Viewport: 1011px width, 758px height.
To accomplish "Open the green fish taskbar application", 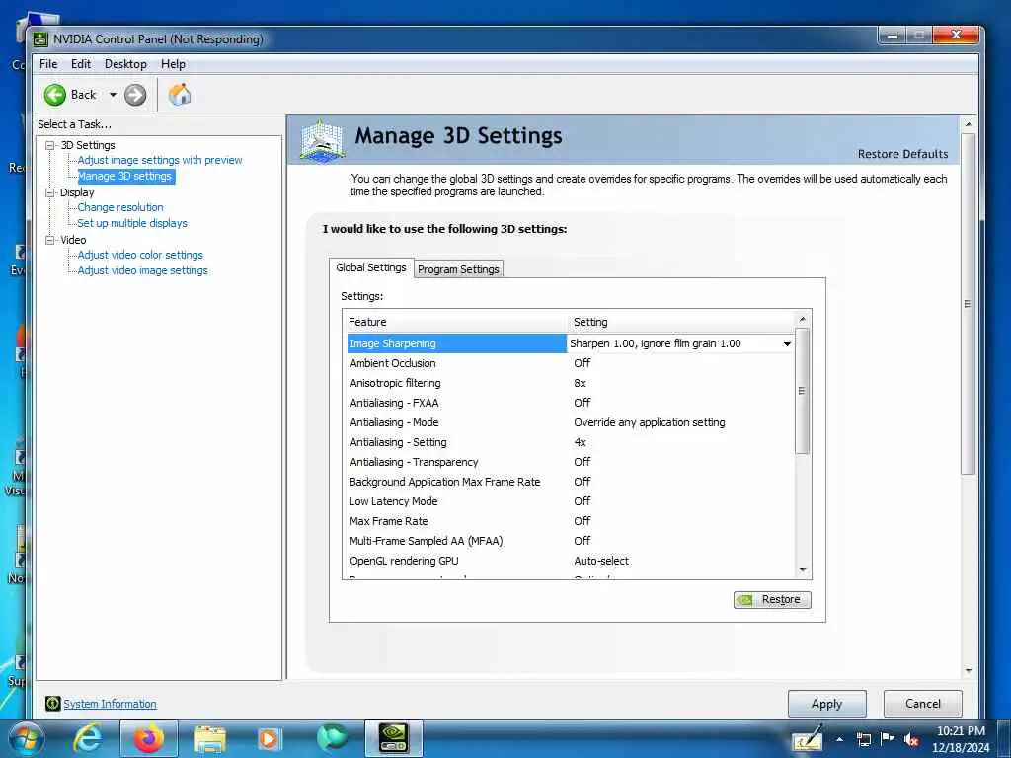I will point(332,738).
